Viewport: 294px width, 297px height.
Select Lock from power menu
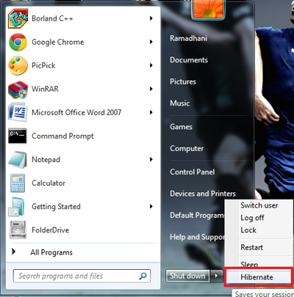248,230
